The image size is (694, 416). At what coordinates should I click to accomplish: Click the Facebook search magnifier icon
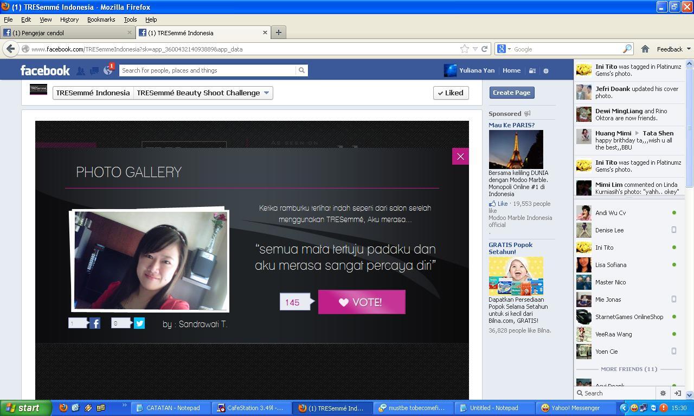(x=301, y=70)
